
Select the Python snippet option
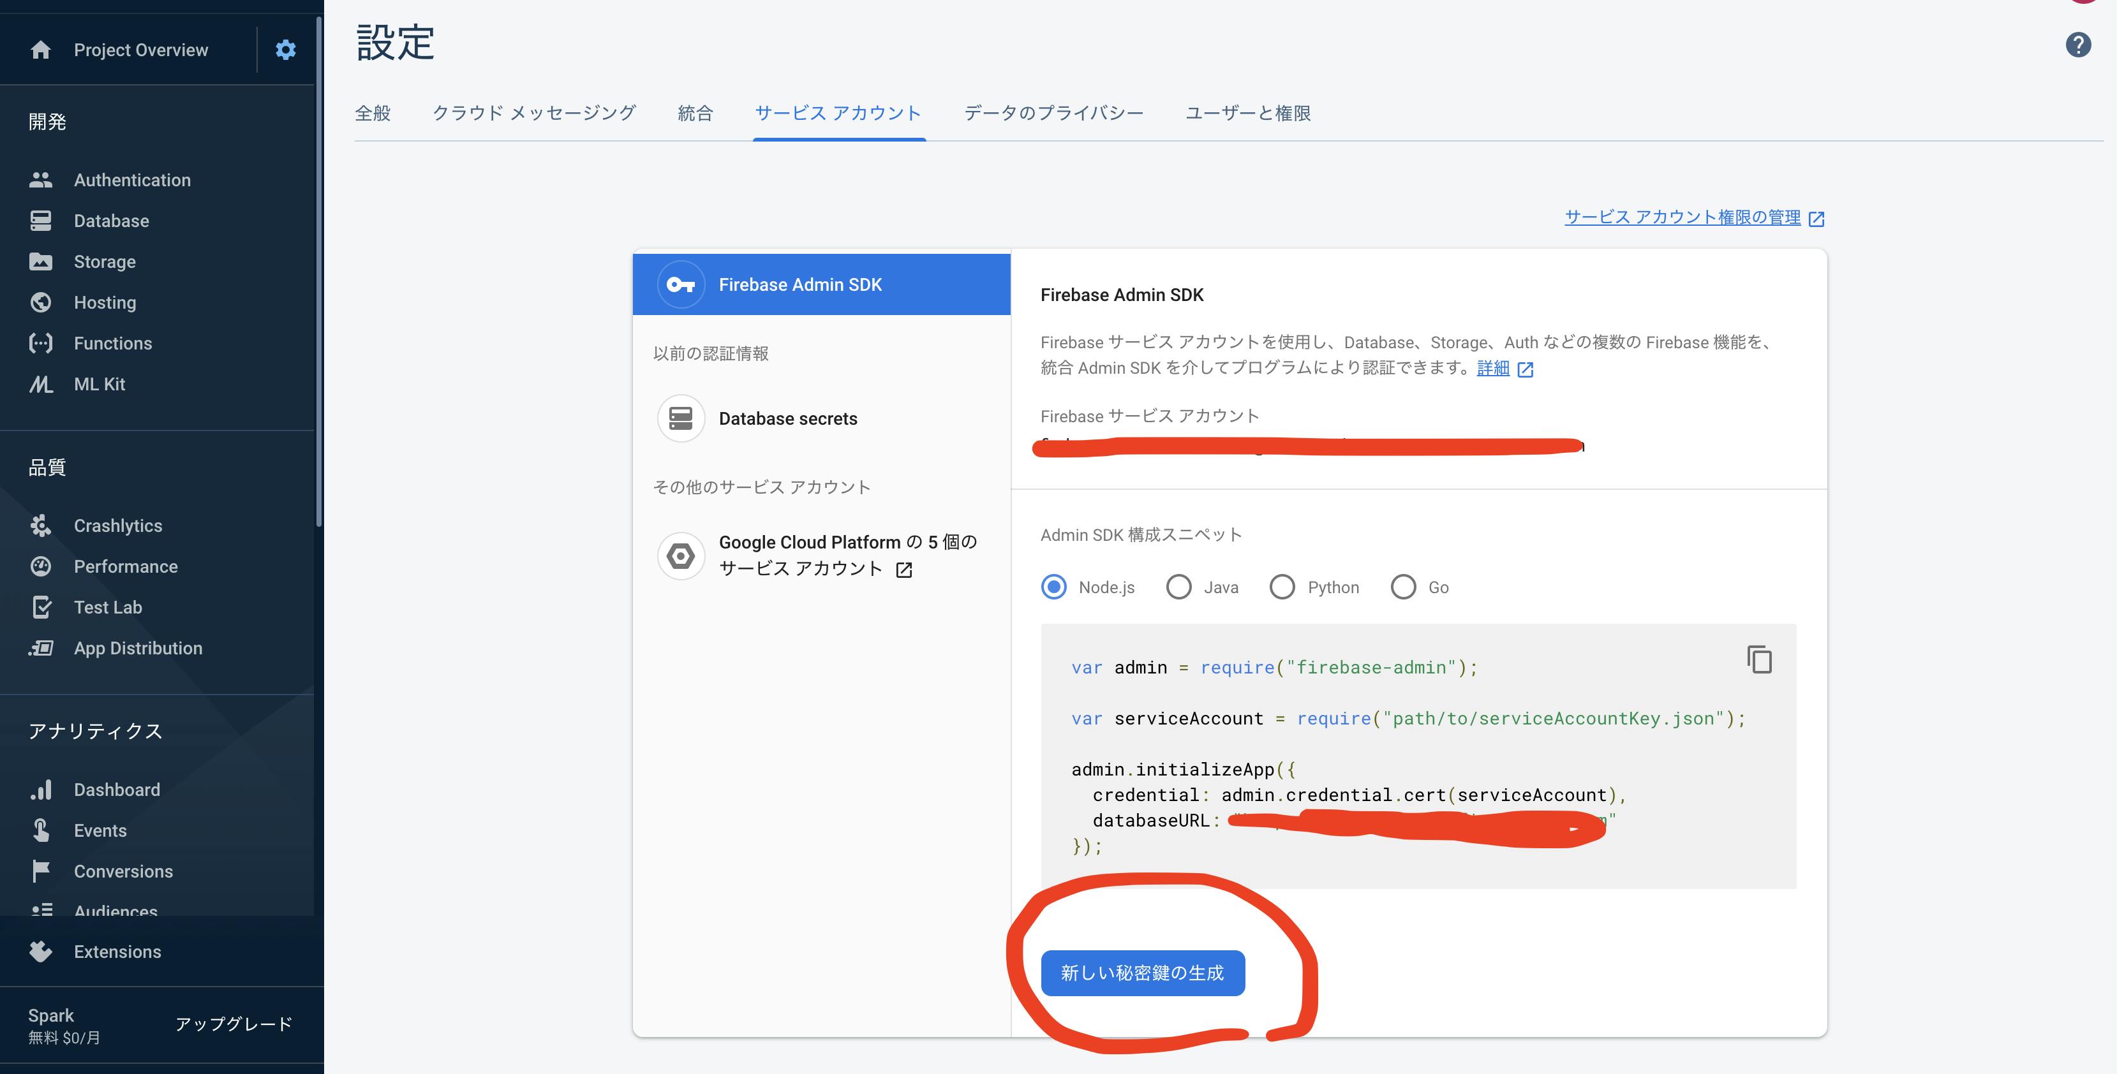1282,587
